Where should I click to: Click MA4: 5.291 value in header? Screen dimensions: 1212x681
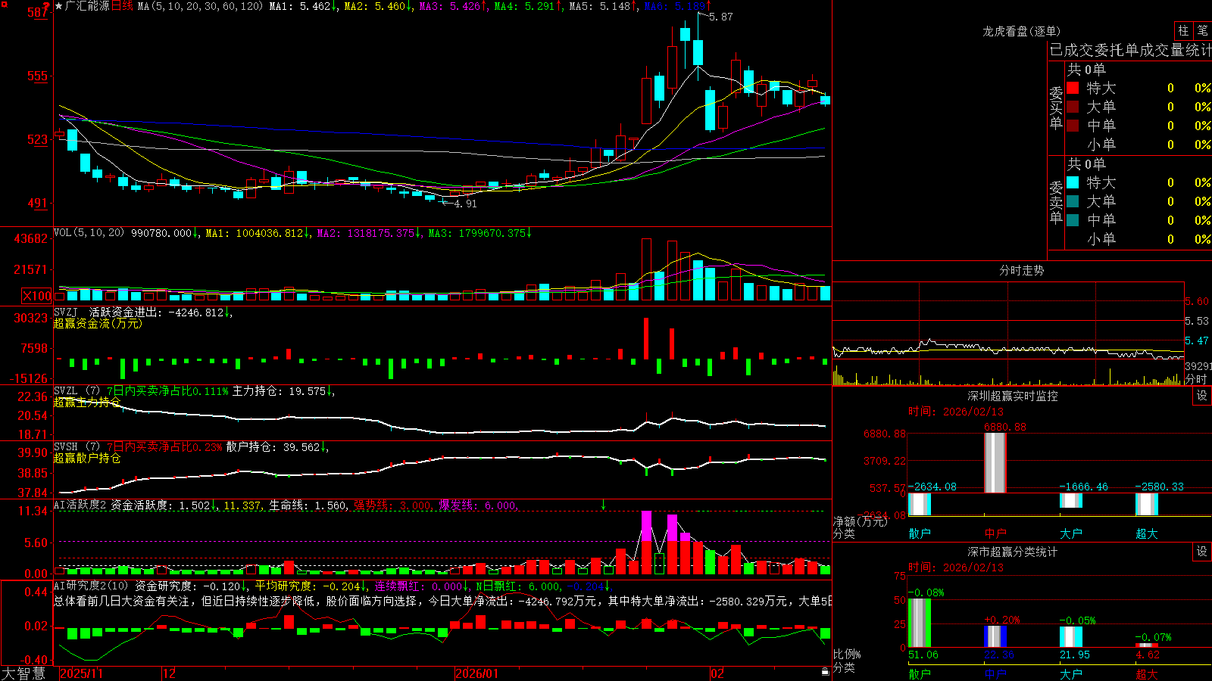coord(528,6)
